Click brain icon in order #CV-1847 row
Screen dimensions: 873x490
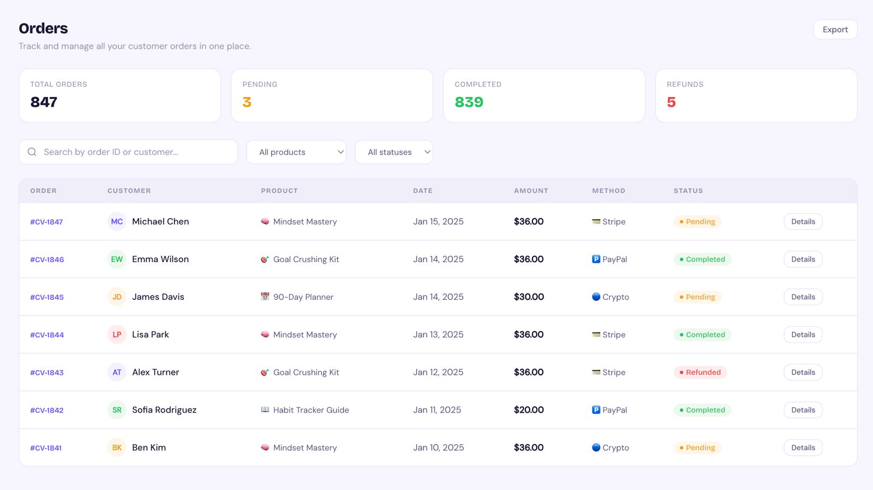tap(265, 222)
